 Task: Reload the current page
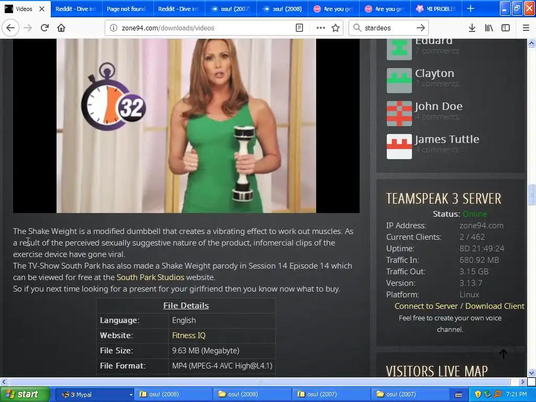(x=44, y=28)
